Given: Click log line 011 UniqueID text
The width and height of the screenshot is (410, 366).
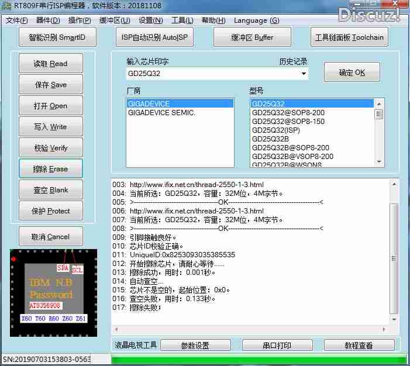Looking at the screenshot, I should 182,255.
